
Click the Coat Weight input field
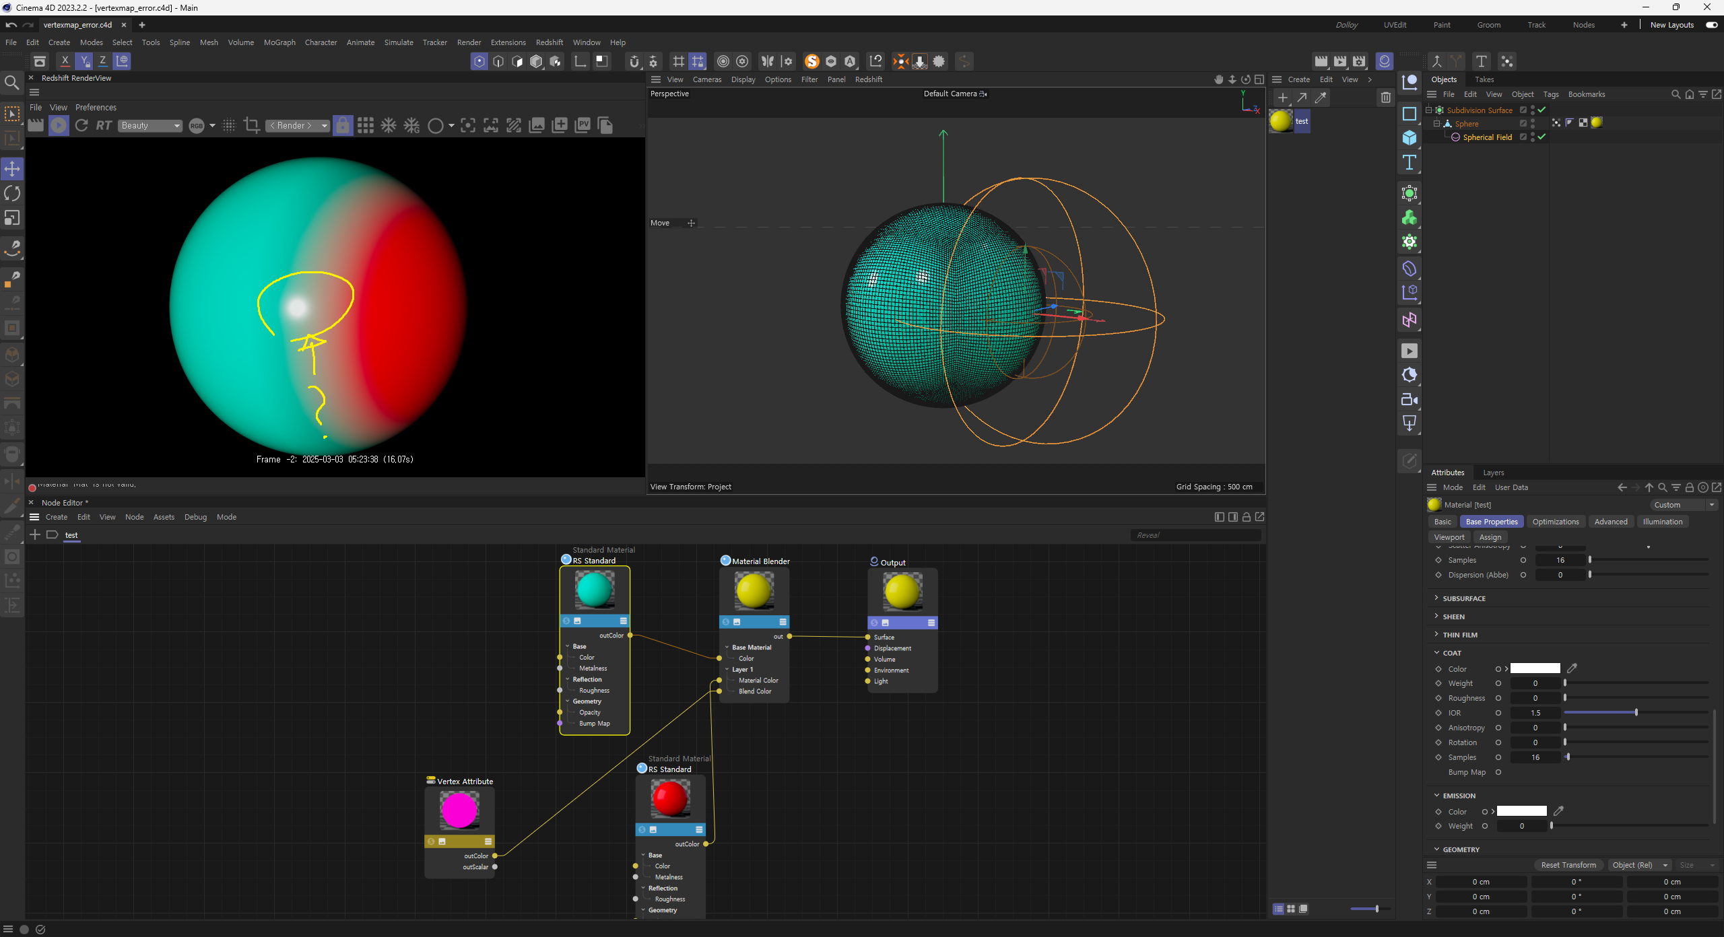(x=1535, y=683)
